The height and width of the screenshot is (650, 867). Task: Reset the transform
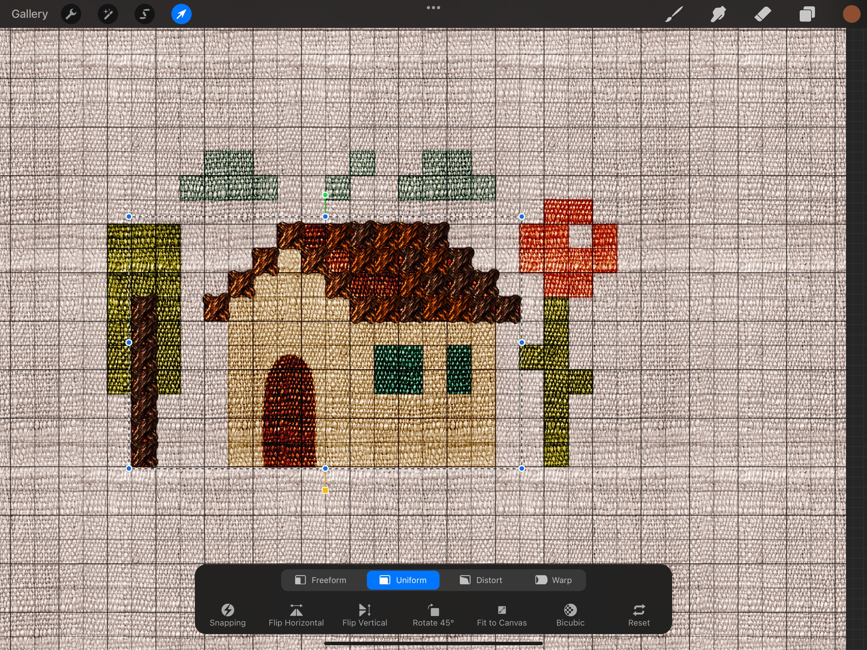pos(639,615)
